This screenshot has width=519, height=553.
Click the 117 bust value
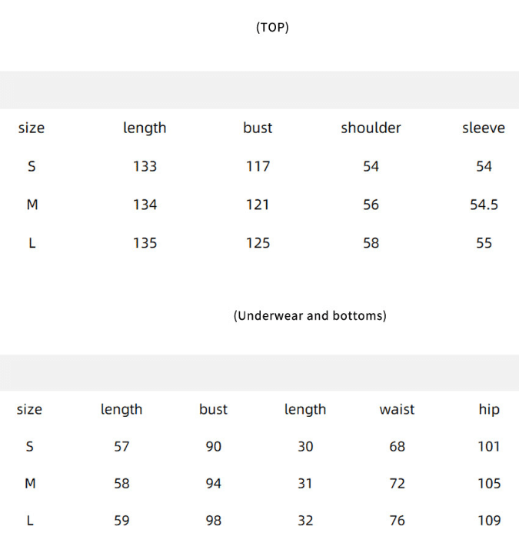coord(258,166)
